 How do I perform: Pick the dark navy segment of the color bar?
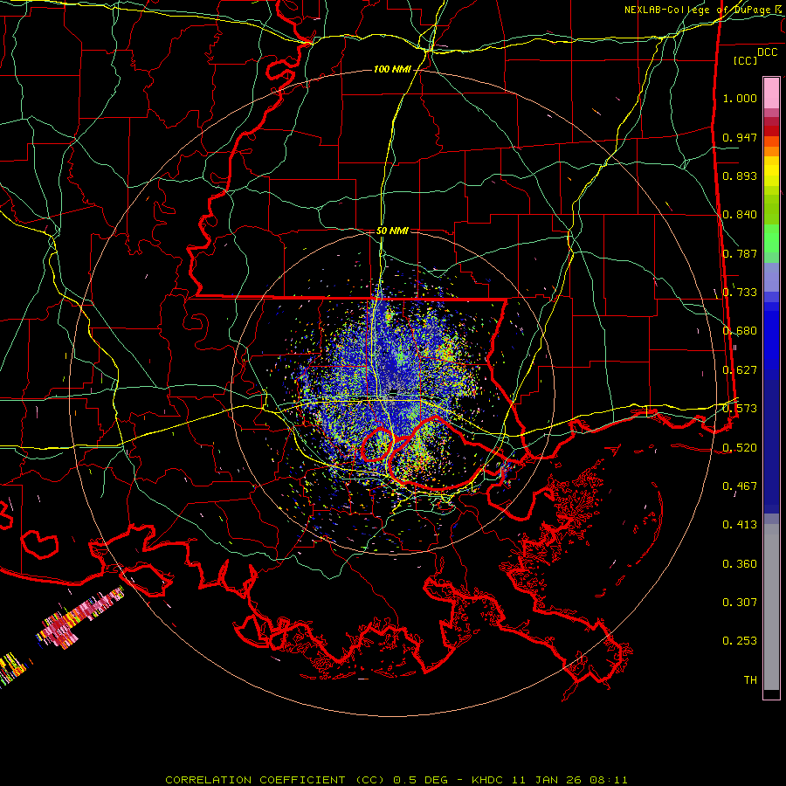(771, 441)
